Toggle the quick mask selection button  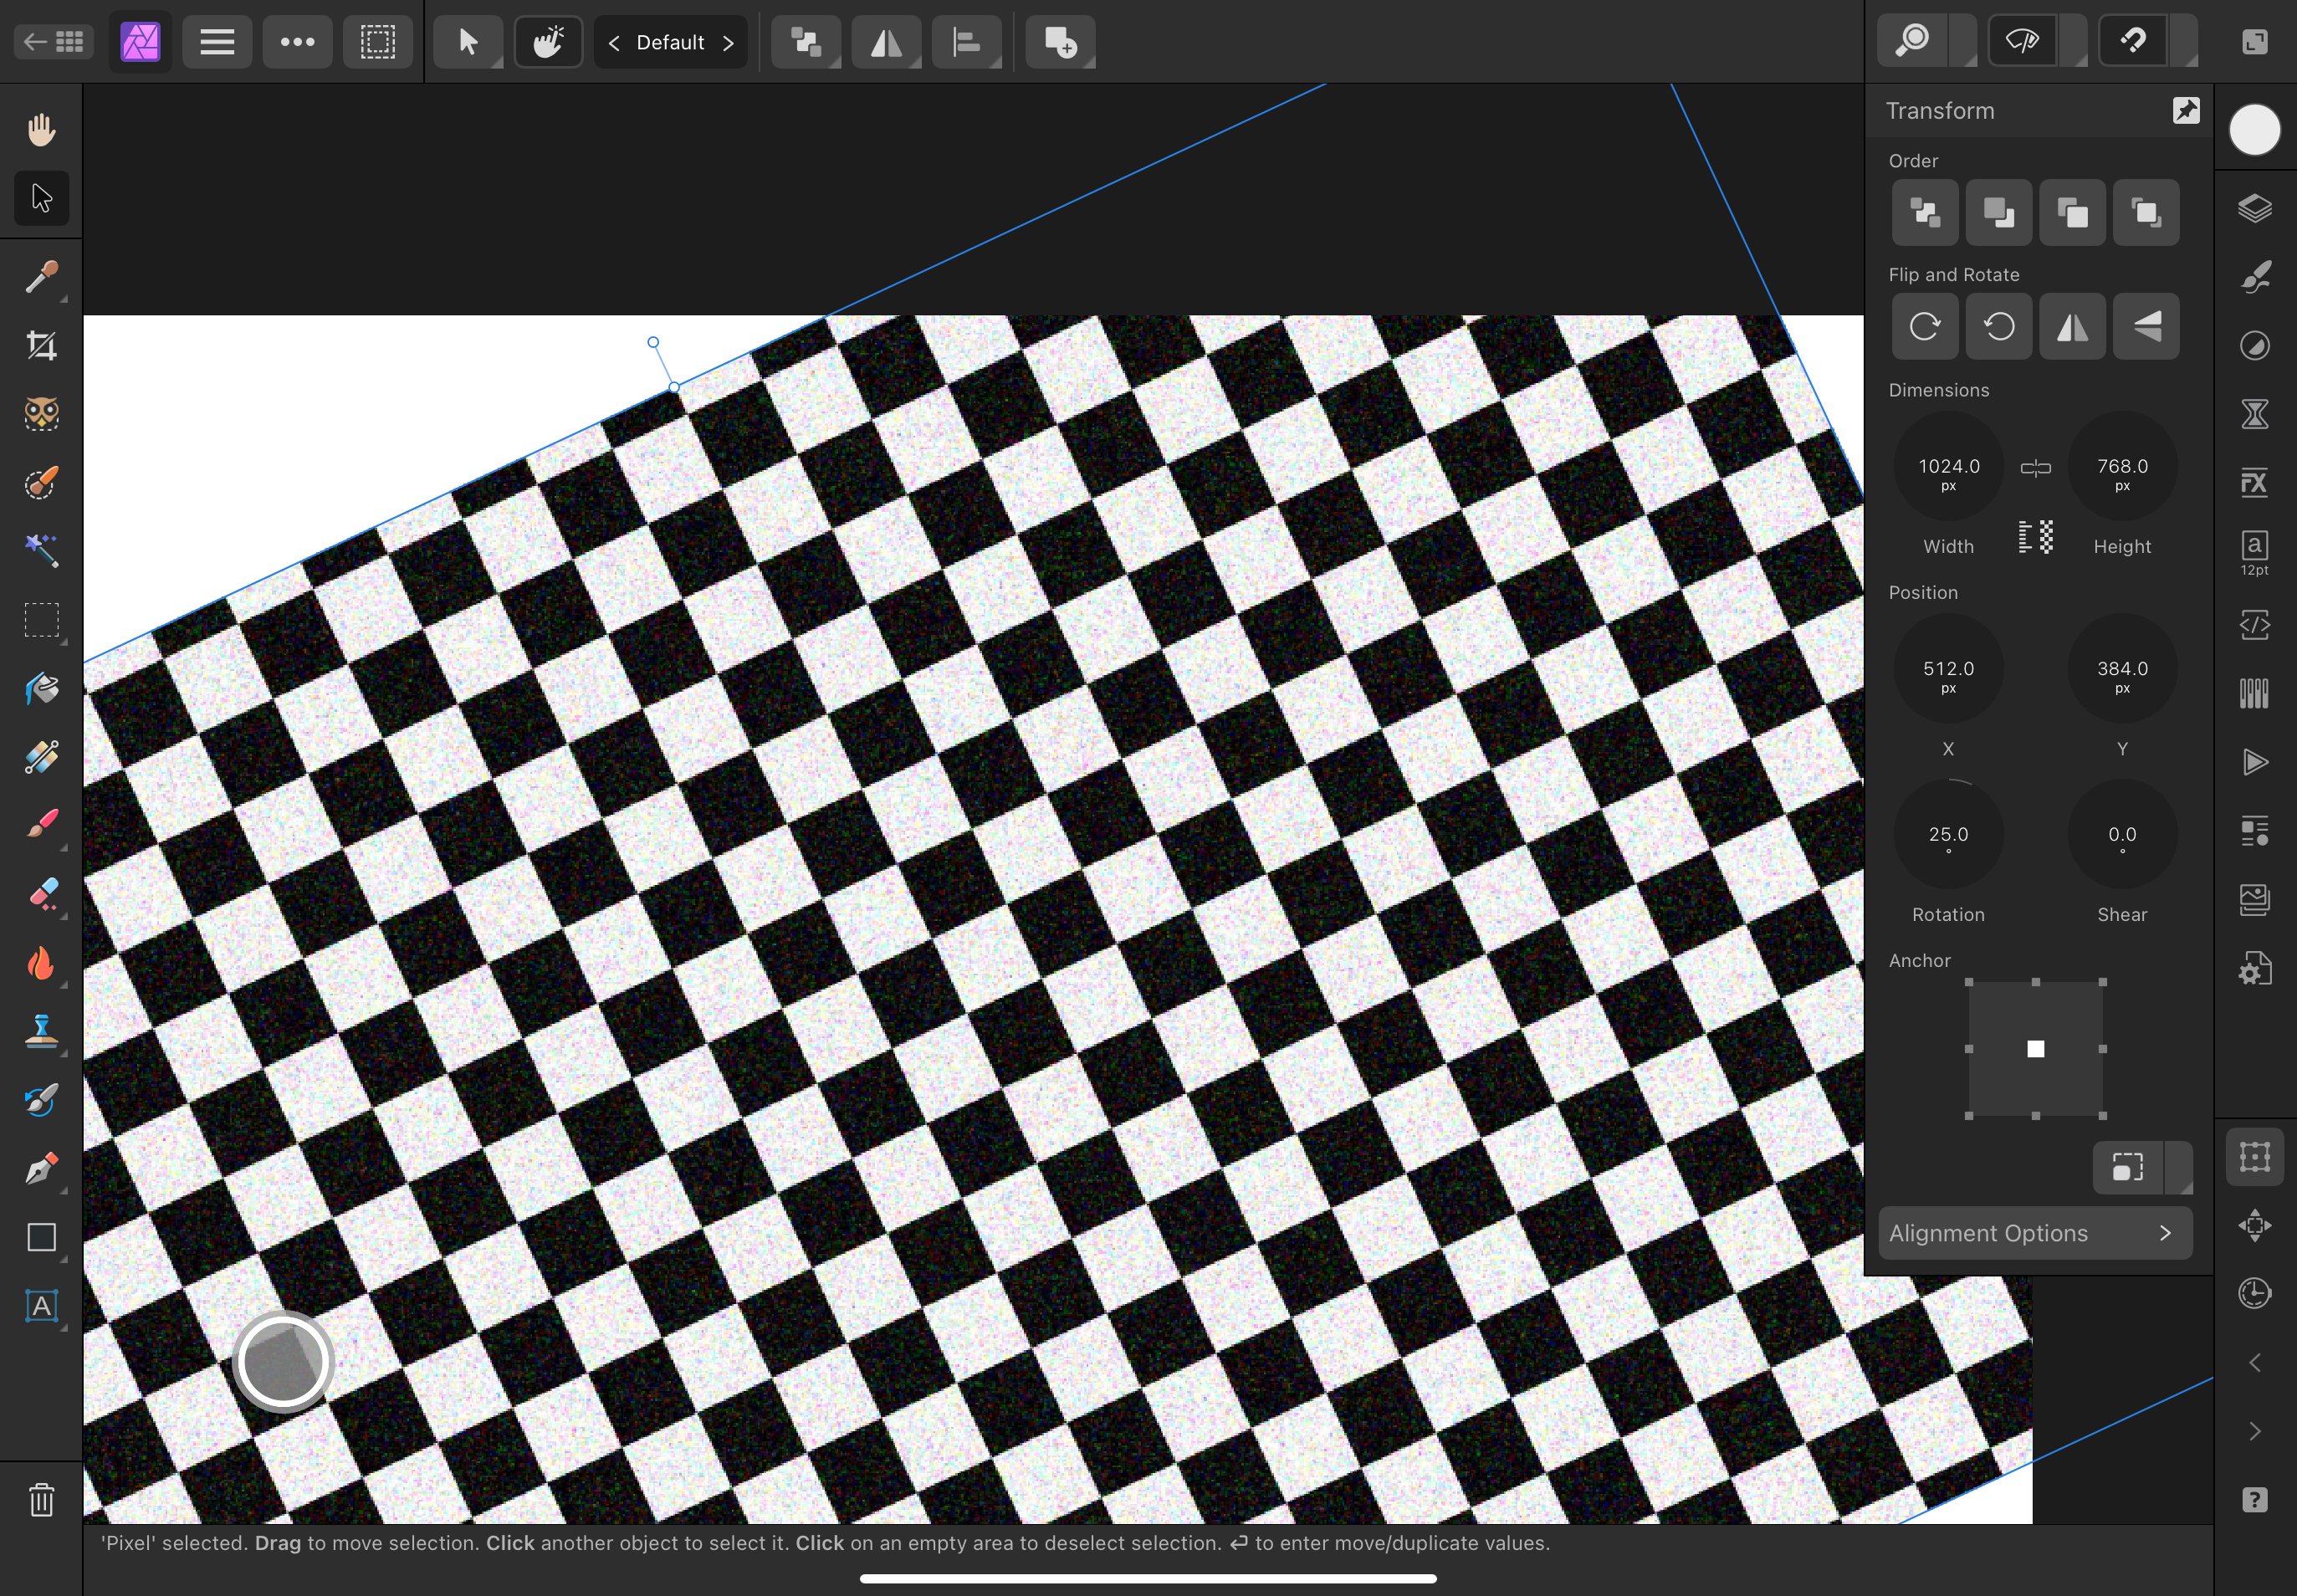377,42
